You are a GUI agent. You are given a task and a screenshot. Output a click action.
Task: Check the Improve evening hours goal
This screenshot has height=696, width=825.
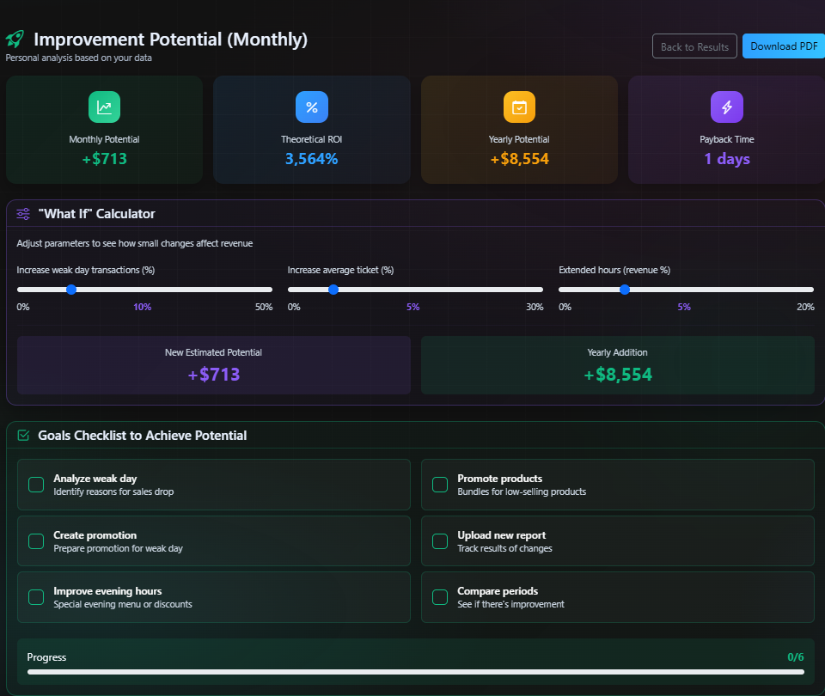tap(35, 597)
